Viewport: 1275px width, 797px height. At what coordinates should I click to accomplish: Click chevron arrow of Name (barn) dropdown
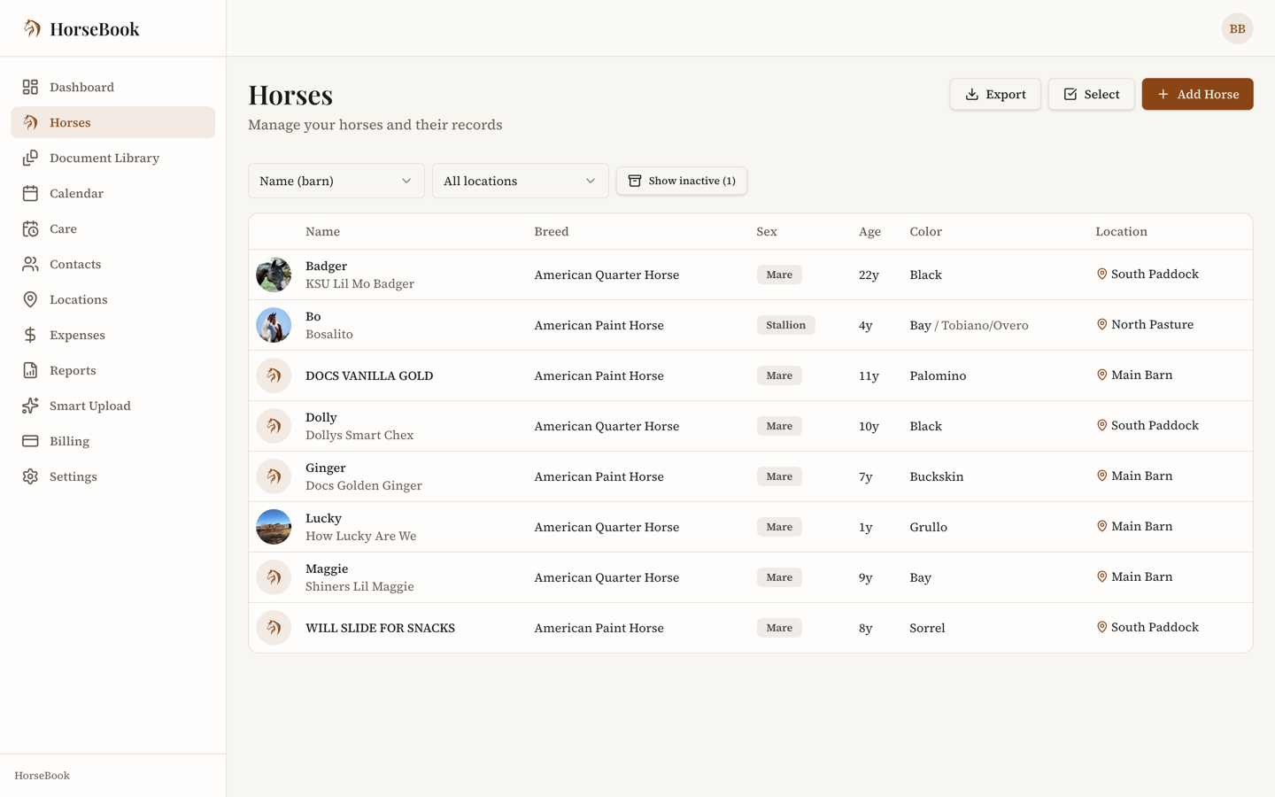point(406,181)
